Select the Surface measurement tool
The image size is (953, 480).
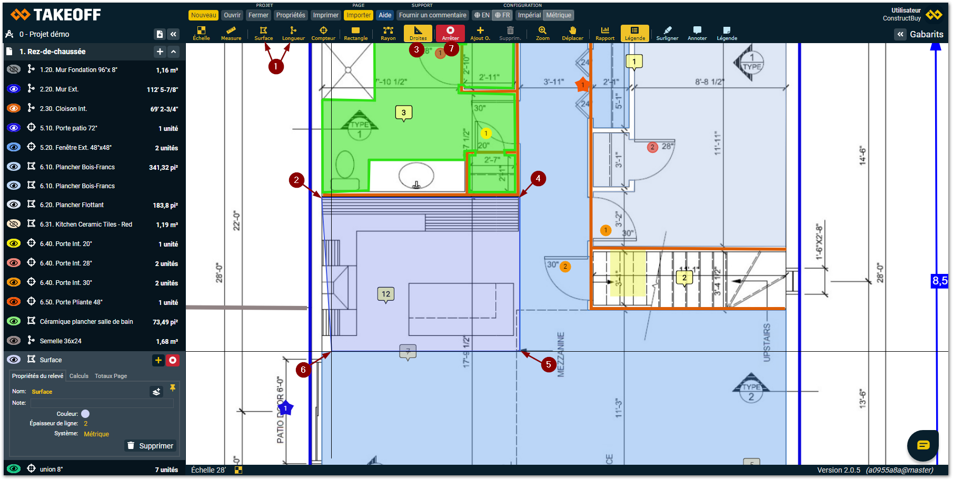(263, 33)
